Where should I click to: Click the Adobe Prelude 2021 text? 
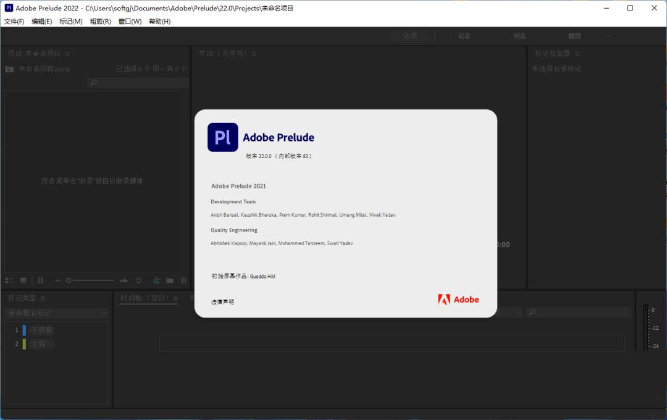point(238,186)
